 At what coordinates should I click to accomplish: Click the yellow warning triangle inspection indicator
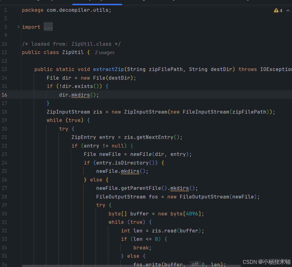tap(276, 10)
